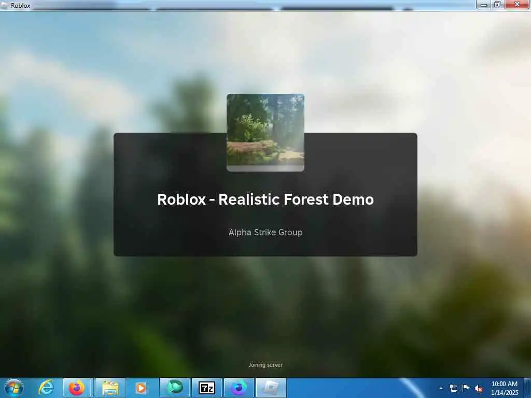Show hidden system tray icons

click(x=441, y=388)
